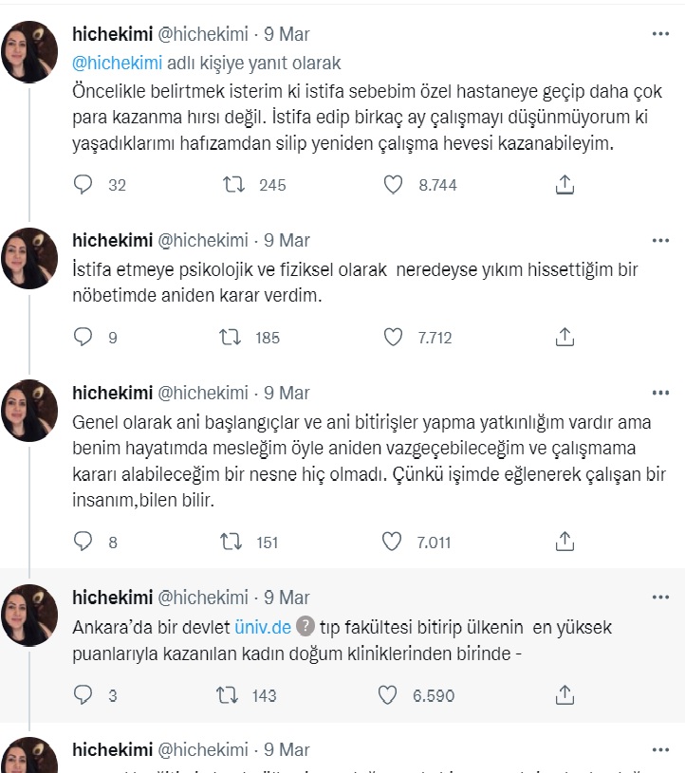This screenshot has width=685, height=773.
Task: Reply to the tweet with 8 replies
Action: tap(83, 542)
